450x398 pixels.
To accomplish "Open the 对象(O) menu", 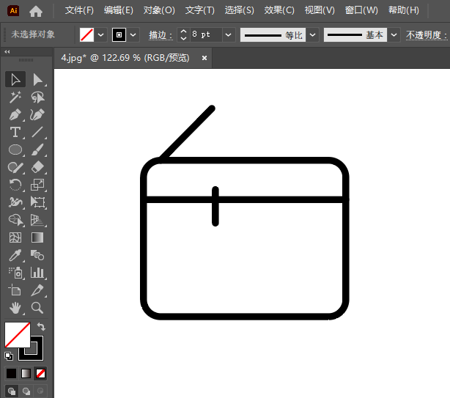I will coord(159,10).
